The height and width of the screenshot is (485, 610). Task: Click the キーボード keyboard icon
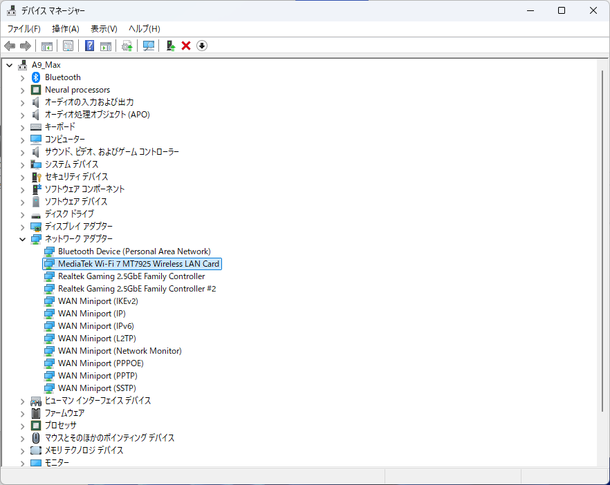[36, 127]
